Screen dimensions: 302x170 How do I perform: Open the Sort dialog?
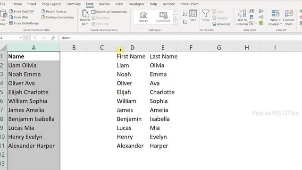click(193, 16)
